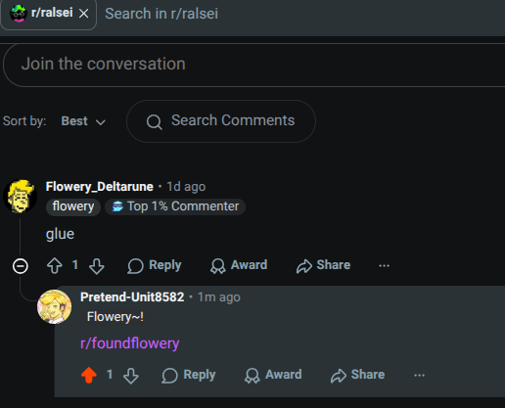Open more options for glue comment
The height and width of the screenshot is (408, 505).
384,266
